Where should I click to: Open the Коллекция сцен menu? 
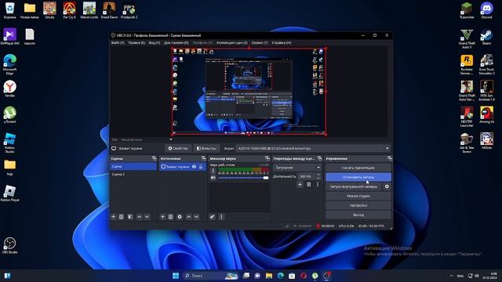pos(232,42)
